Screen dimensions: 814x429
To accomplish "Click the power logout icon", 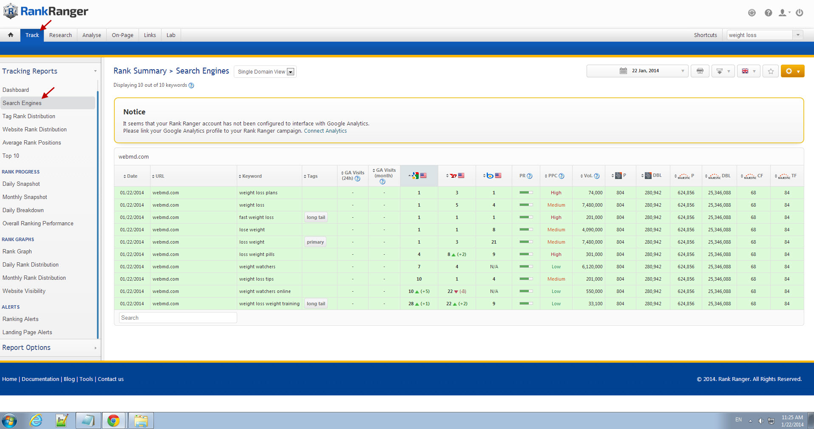I will [800, 13].
